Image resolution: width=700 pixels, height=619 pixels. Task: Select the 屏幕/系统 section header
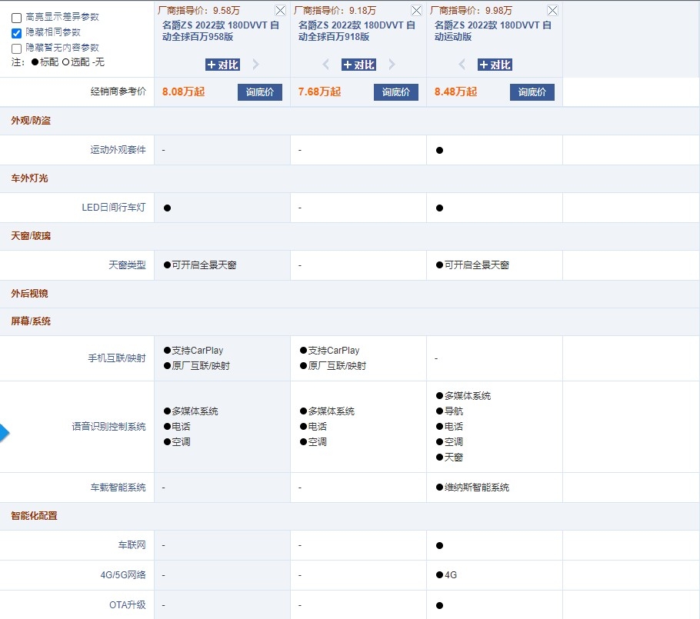pos(31,321)
